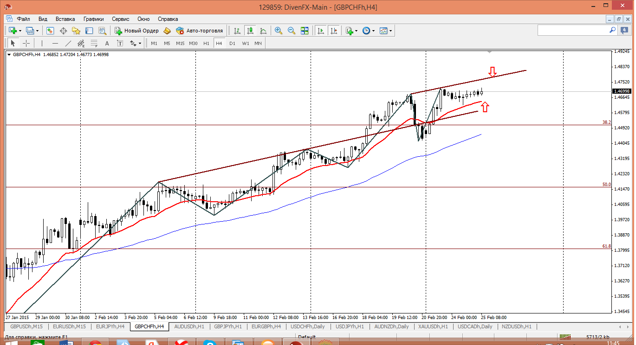Screen dimensions: 636x345
Task: Click the Periods clock icon
Action: 366,31
